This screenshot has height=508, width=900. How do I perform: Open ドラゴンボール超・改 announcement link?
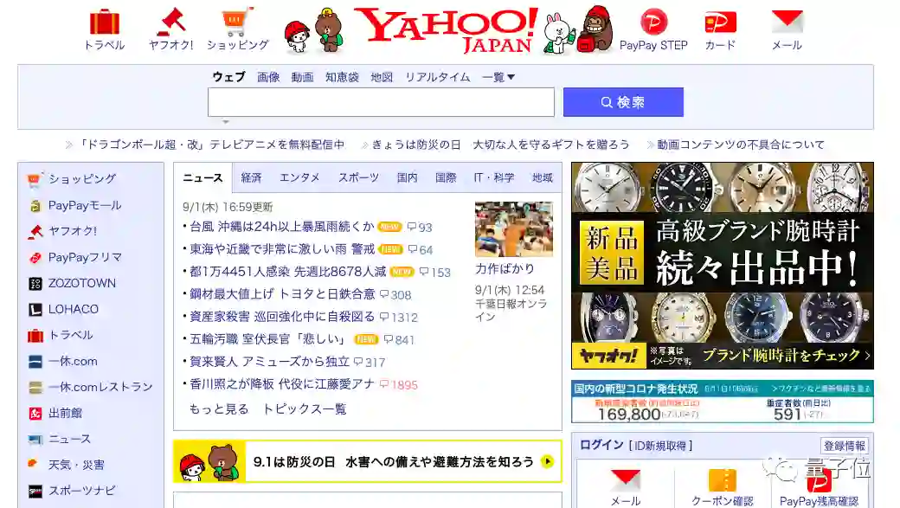(x=211, y=145)
